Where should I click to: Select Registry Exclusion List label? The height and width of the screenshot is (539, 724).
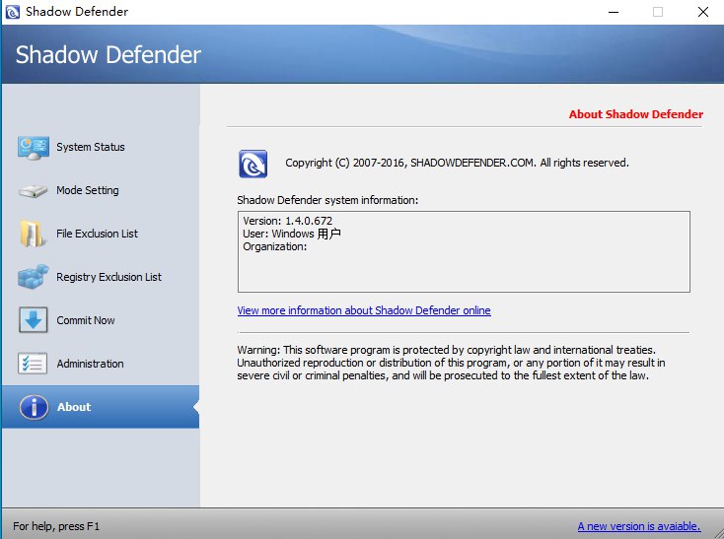click(109, 277)
